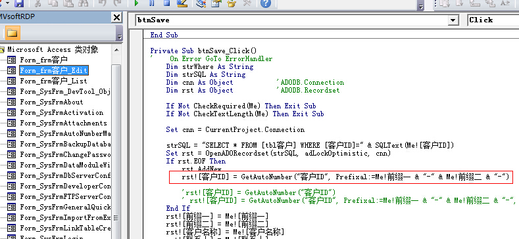Break execution using the pause icon
The width and height of the screenshot is (519, 239).
[151, 4]
